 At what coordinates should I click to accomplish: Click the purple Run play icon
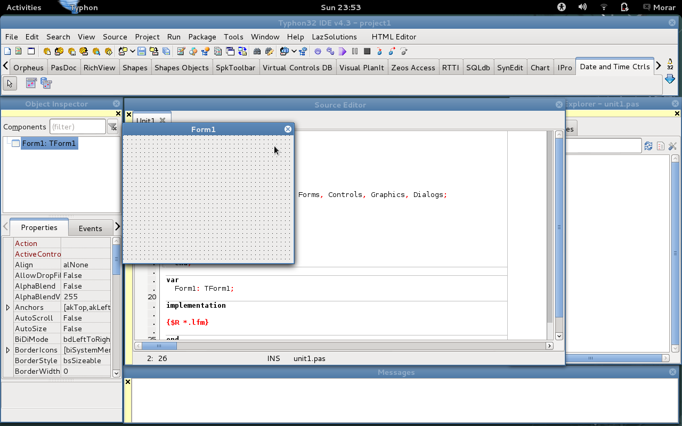click(x=343, y=52)
